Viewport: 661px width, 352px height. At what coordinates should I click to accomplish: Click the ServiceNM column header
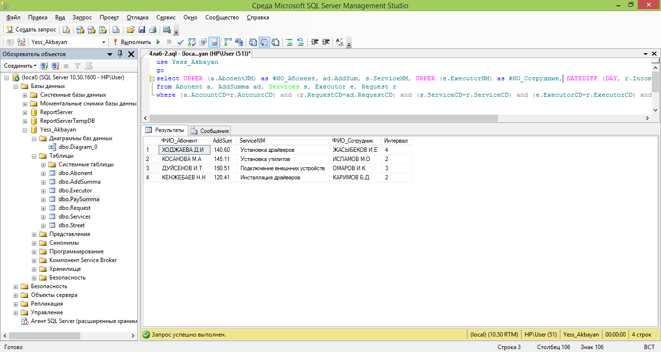284,141
